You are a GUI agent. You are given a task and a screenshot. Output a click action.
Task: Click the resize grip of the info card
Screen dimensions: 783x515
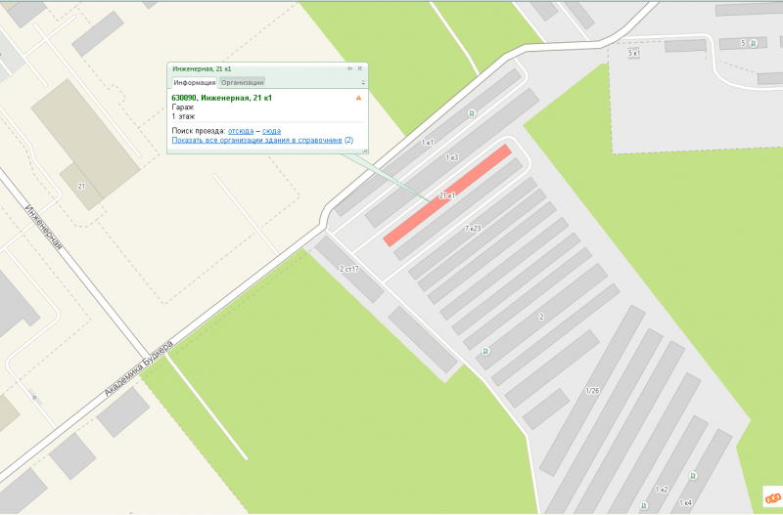pos(365,150)
